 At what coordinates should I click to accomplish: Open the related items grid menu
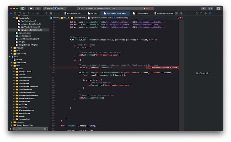pyautogui.click(x=51, y=13)
